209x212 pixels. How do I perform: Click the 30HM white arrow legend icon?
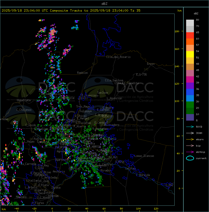[x=190, y=133]
